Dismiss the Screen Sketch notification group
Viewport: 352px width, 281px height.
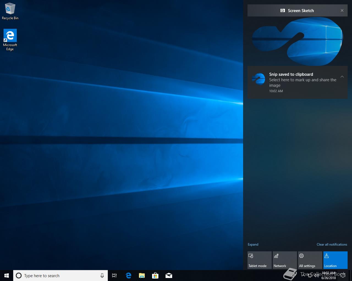342,10
